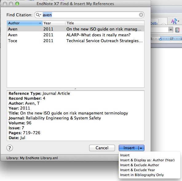182x181 pixels.
Task: Click the styles pane icon in Word toolbar
Action: click(177, 30)
